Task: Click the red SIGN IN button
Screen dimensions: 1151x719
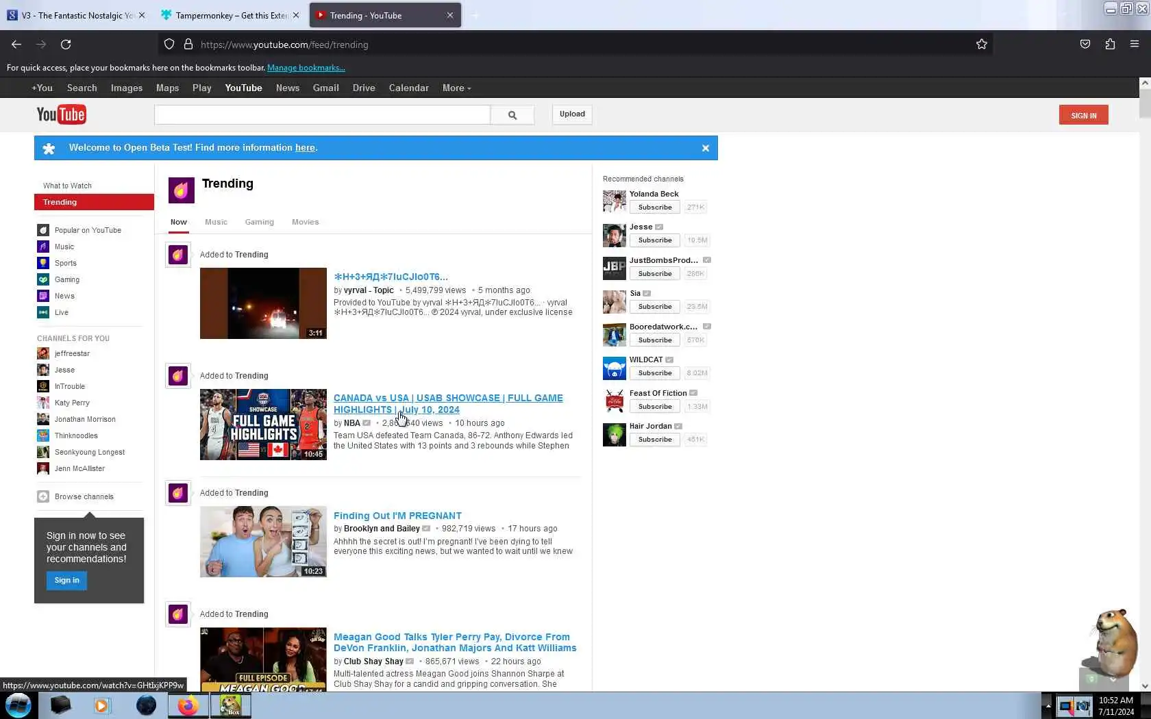Action: point(1084,115)
